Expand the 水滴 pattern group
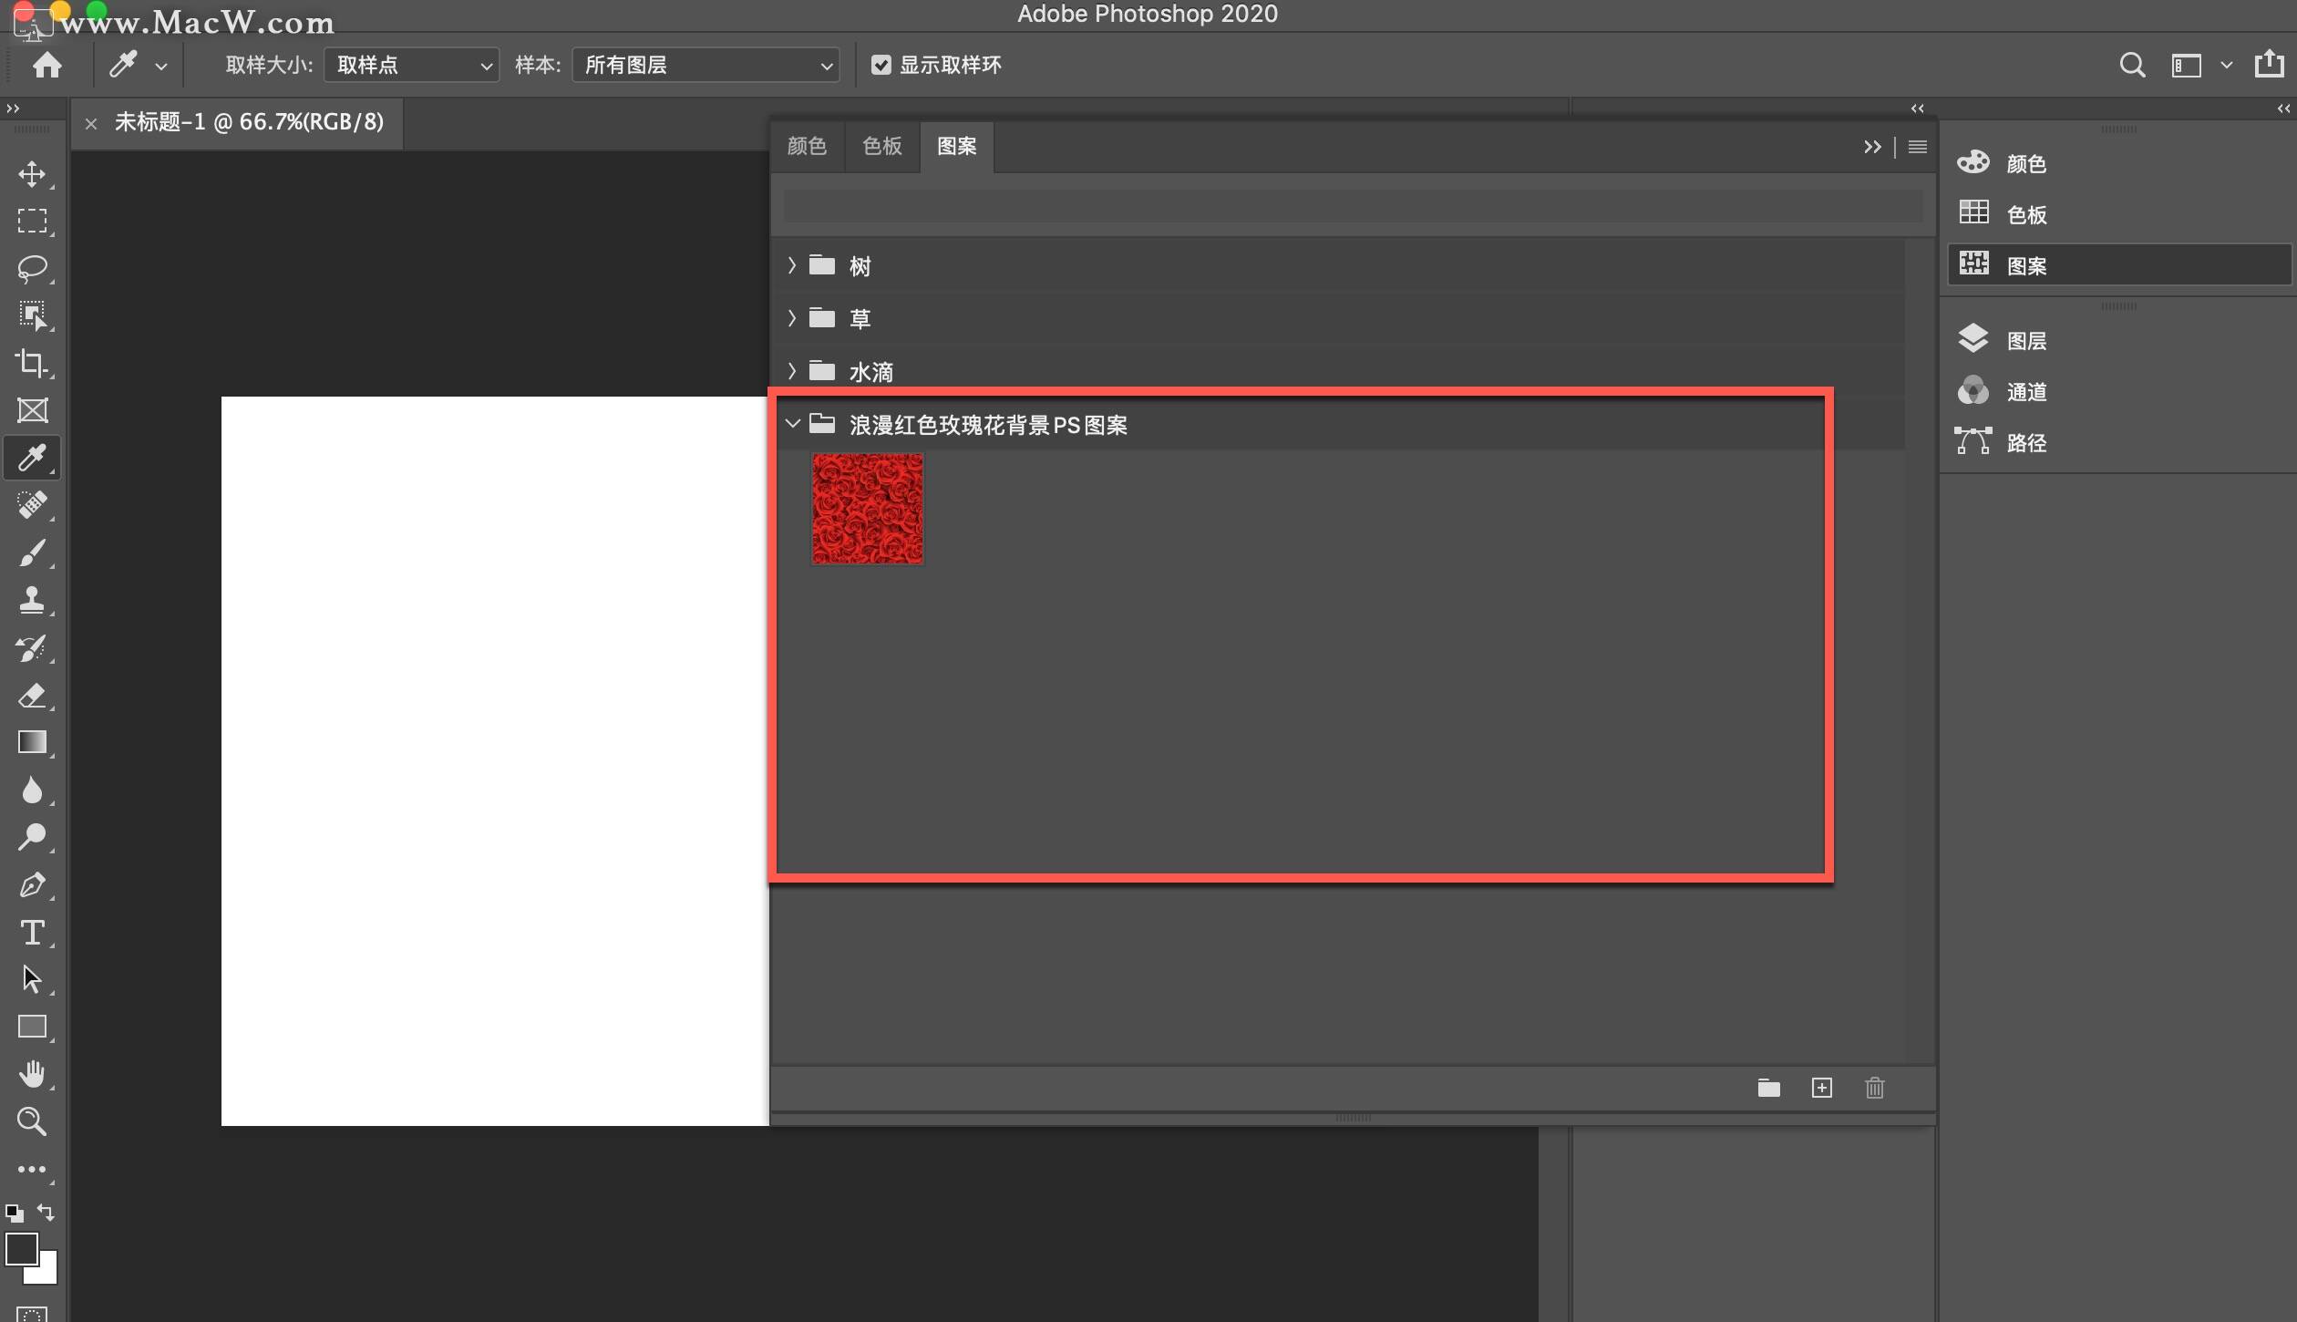The height and width of the screenshot is (1322, 2297). [792, 371]
